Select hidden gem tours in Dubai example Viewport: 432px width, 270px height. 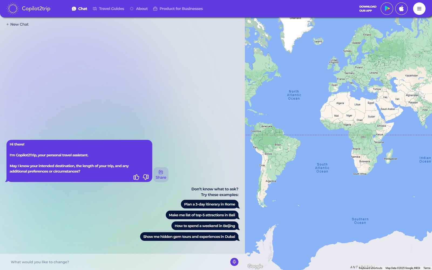189,237
